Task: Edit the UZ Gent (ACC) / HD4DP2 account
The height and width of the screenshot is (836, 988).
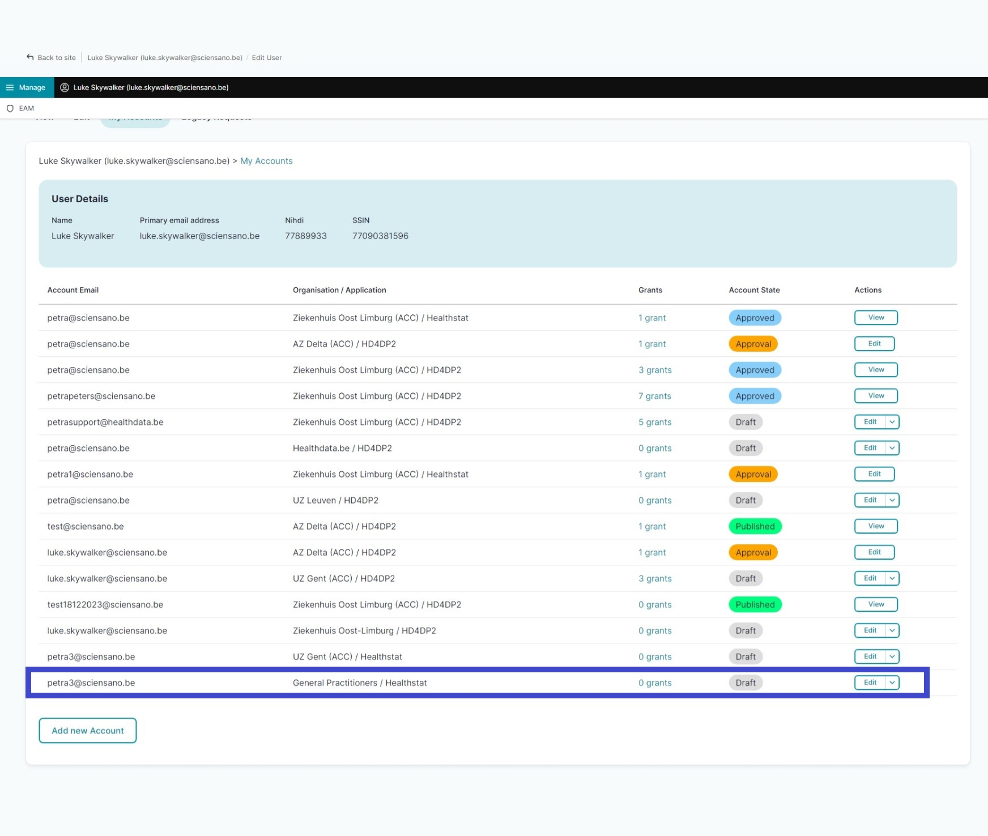Action: pos(870,578)
